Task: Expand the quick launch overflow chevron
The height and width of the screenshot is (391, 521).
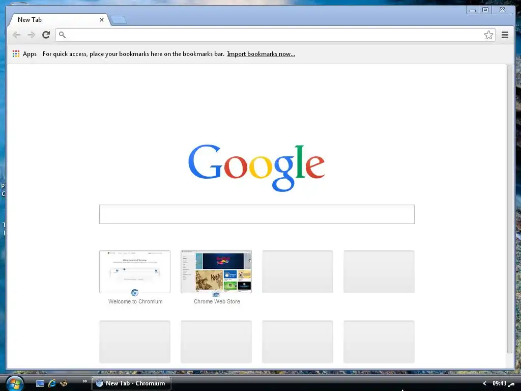Action: (85, 381)
